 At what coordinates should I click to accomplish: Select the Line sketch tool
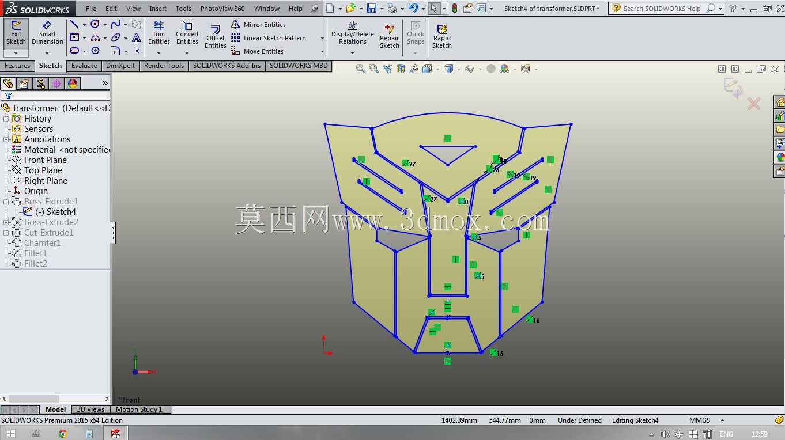(x=74, y=24)
